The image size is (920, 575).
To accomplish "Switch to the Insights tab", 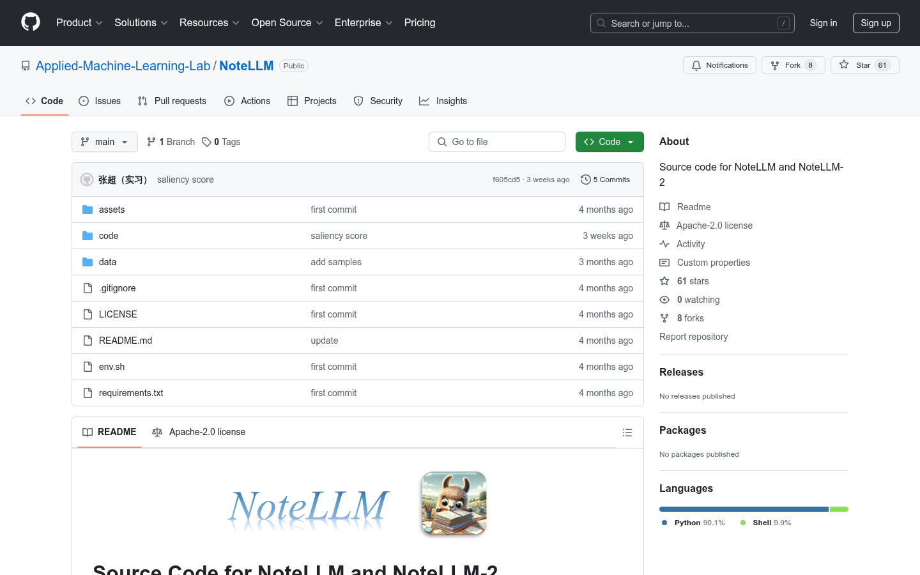I will pyautogui.click(x=443, y=101).
